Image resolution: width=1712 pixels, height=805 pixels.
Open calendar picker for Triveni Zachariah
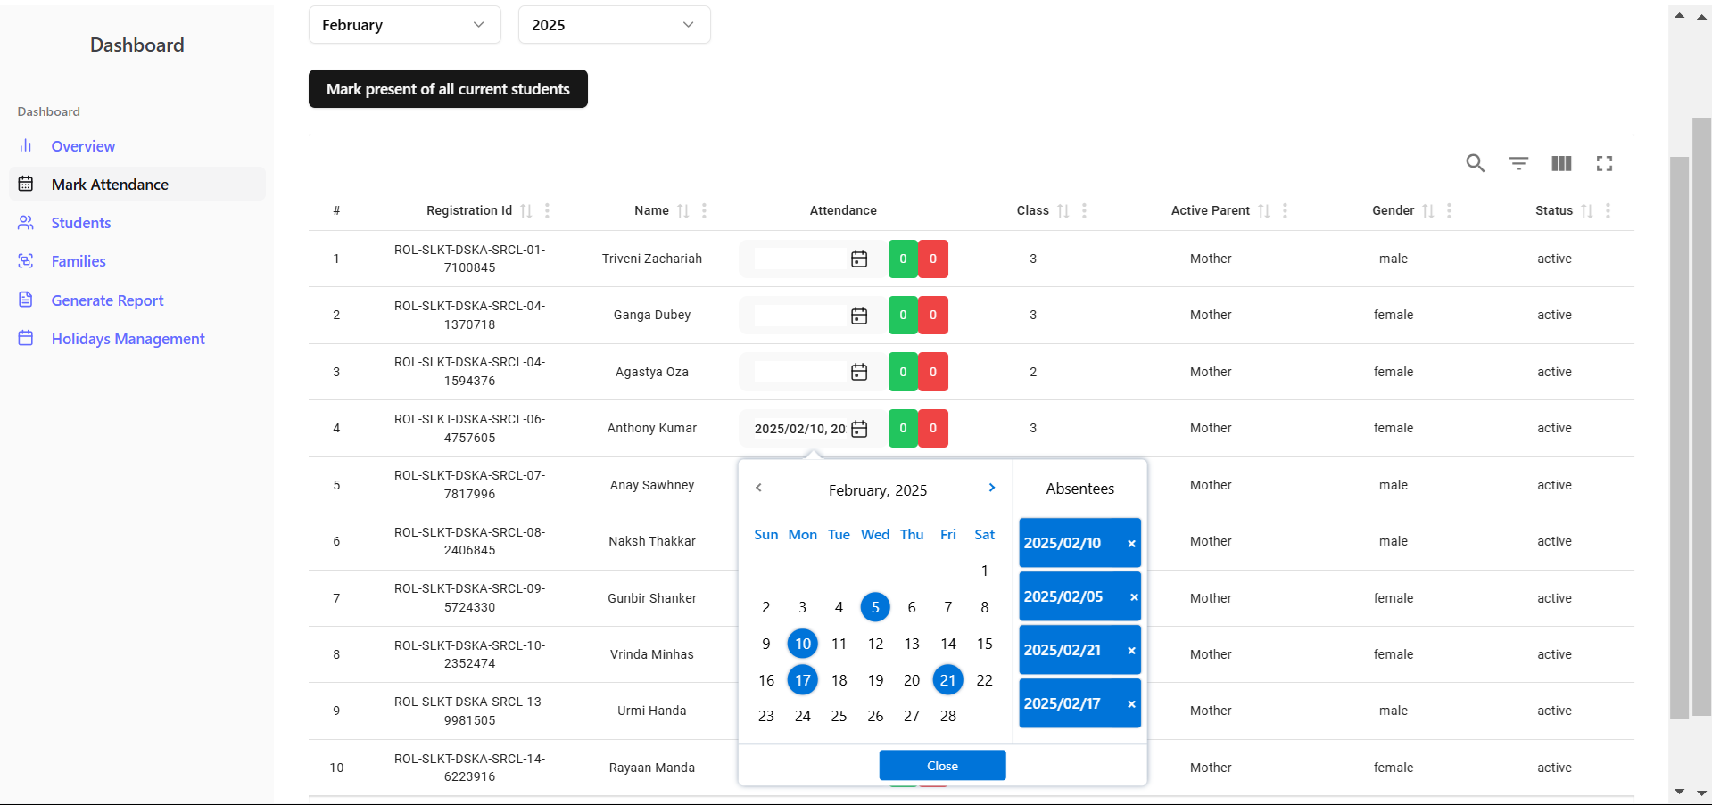(x=859, y=259)
